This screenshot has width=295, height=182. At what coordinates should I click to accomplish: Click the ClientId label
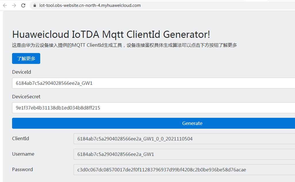(x=20, y=138)
